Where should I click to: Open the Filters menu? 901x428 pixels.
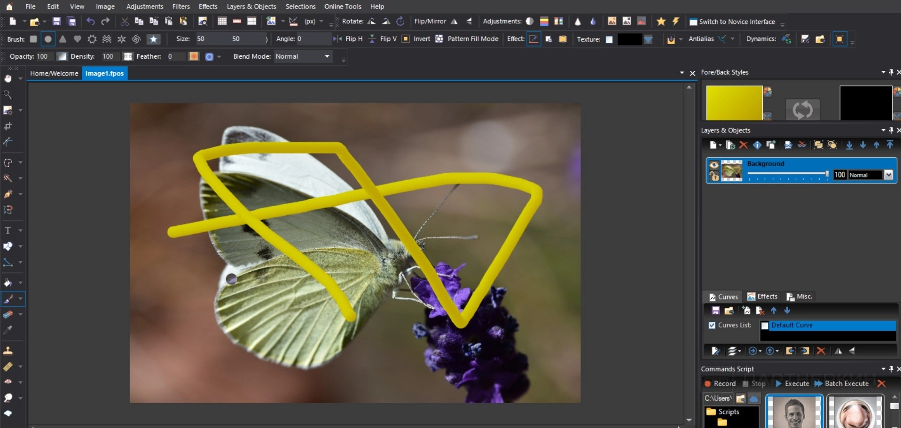[181, 7]
